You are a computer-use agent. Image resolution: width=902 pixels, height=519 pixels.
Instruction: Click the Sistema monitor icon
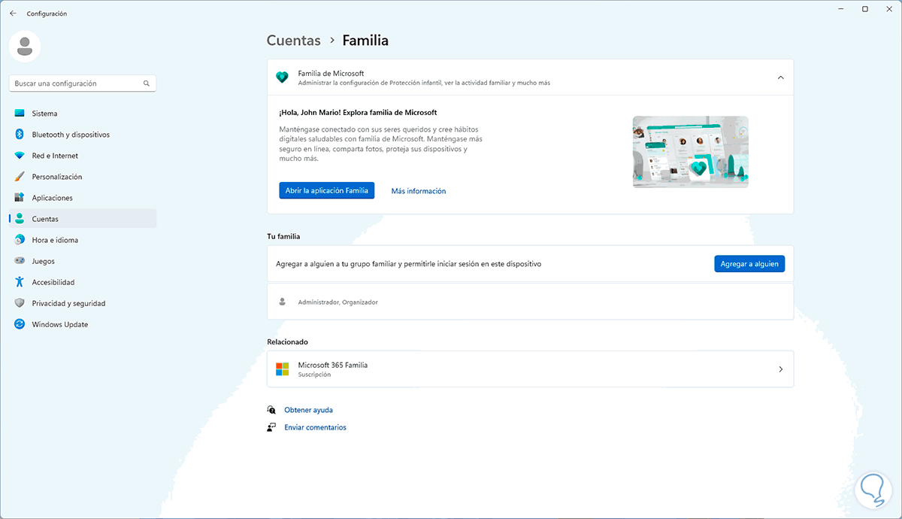coord(20,114)
